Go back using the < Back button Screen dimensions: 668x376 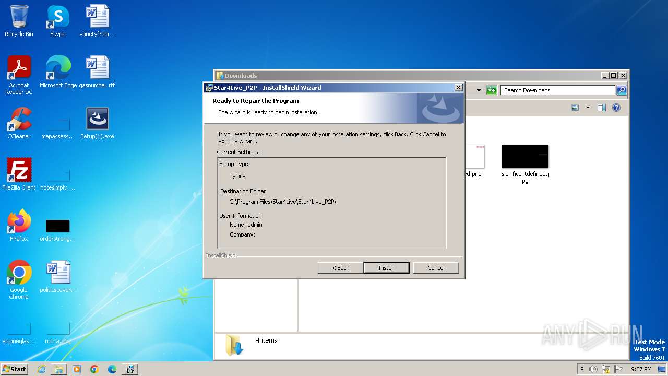tap(341, 268)
